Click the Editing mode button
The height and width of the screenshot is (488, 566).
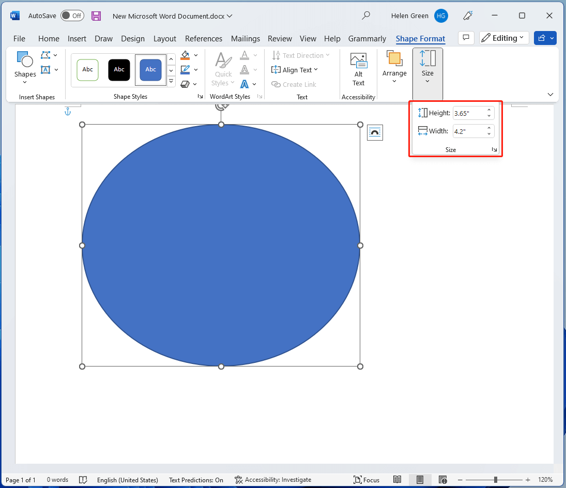tap(503, 38)
